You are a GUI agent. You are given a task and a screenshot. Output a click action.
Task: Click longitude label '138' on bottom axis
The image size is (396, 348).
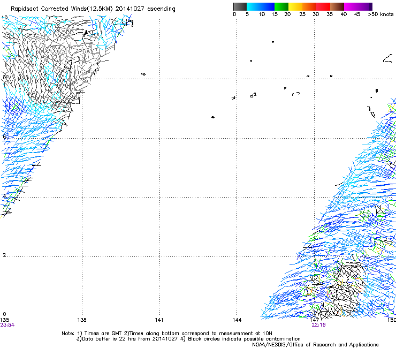(x=82, y=320)
